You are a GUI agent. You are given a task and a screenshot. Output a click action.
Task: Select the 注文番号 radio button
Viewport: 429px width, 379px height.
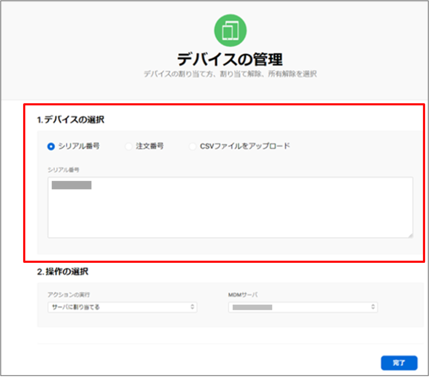click(x=129, y=146)
